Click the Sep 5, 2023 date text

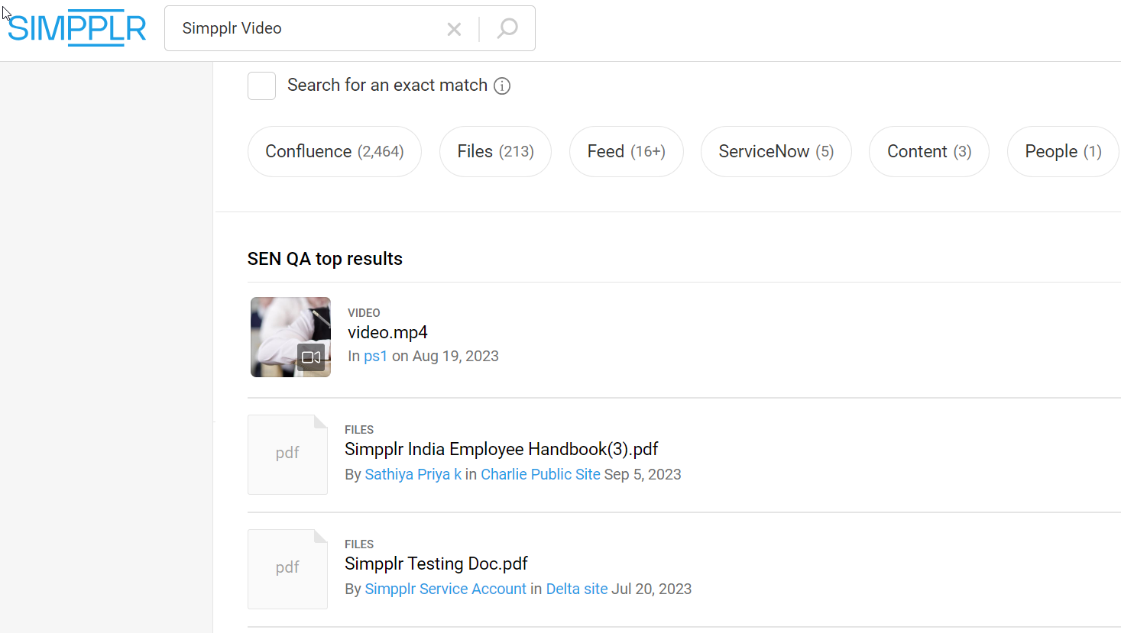point(643,474)
